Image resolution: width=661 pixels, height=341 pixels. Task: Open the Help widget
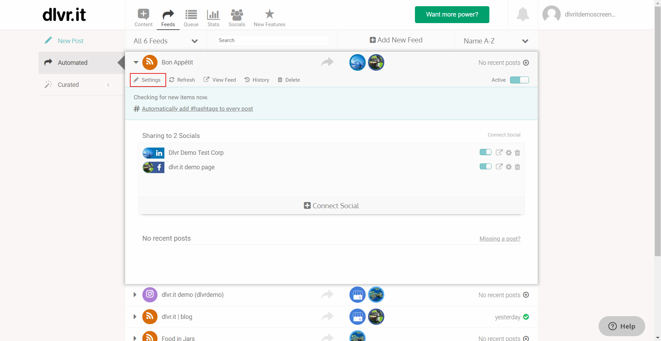tap(622, 326)
